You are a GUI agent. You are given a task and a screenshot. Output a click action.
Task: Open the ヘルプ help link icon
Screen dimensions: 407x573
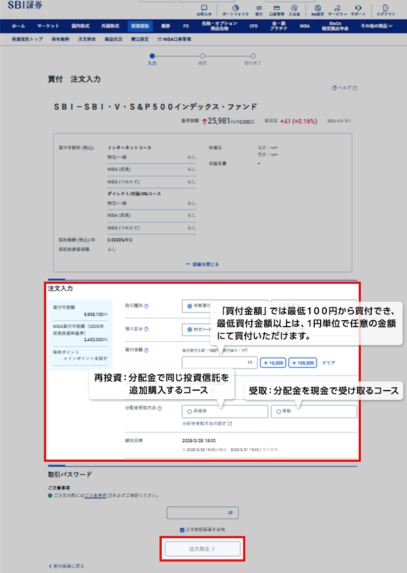[x=345, y=88]
